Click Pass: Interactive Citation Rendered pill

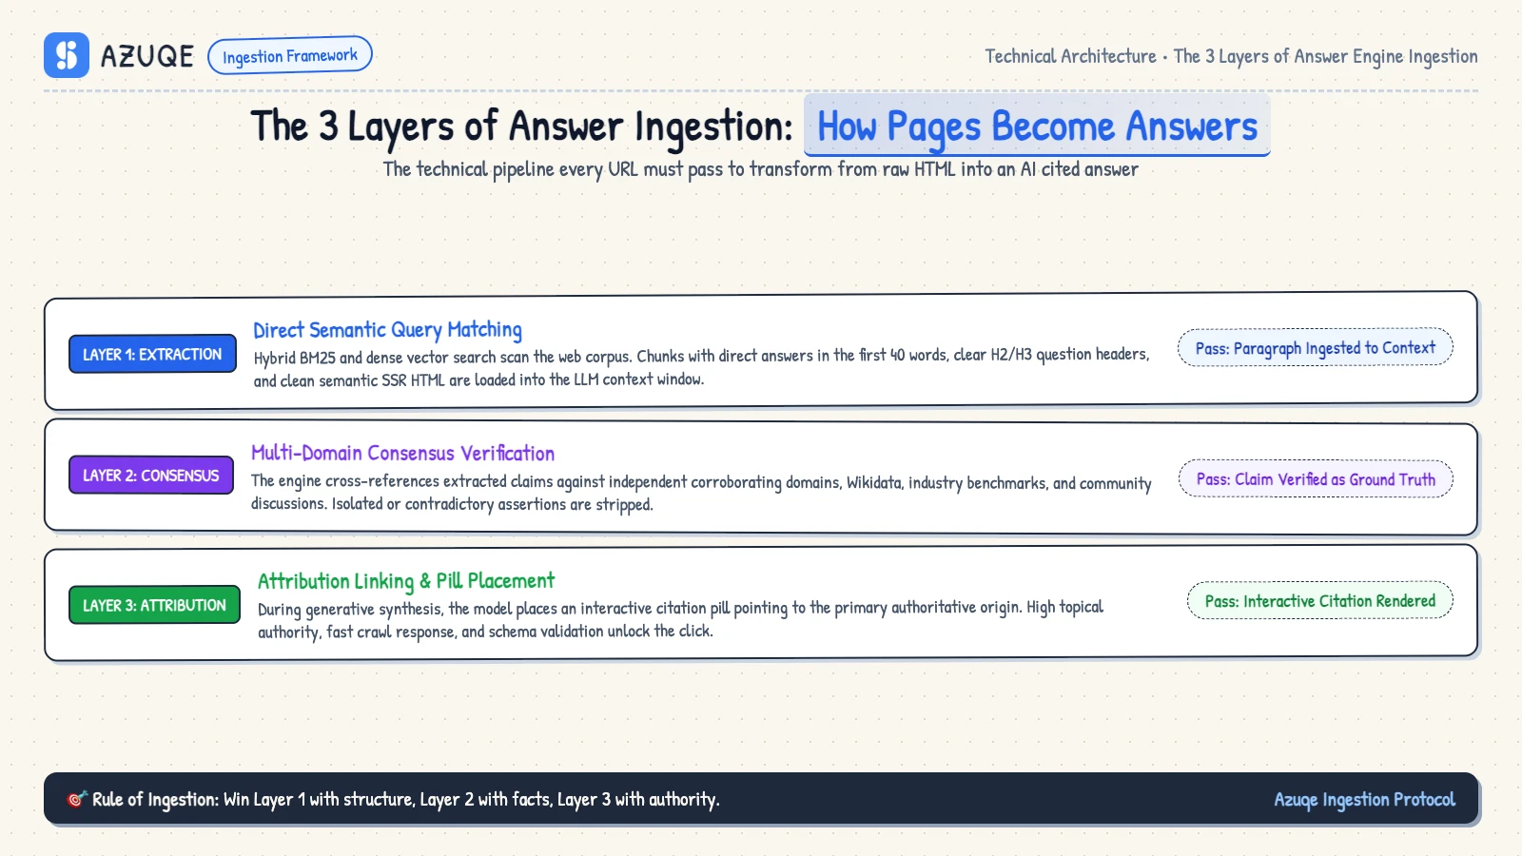(1320, 600)
